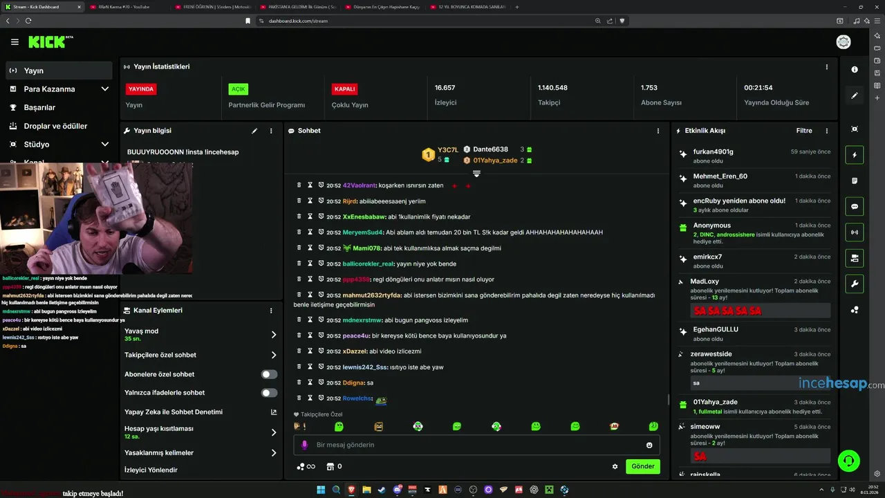Switch to the Stream - Kick Dashboard tab
Screen dimensions: 885x498
pos(41,6)
